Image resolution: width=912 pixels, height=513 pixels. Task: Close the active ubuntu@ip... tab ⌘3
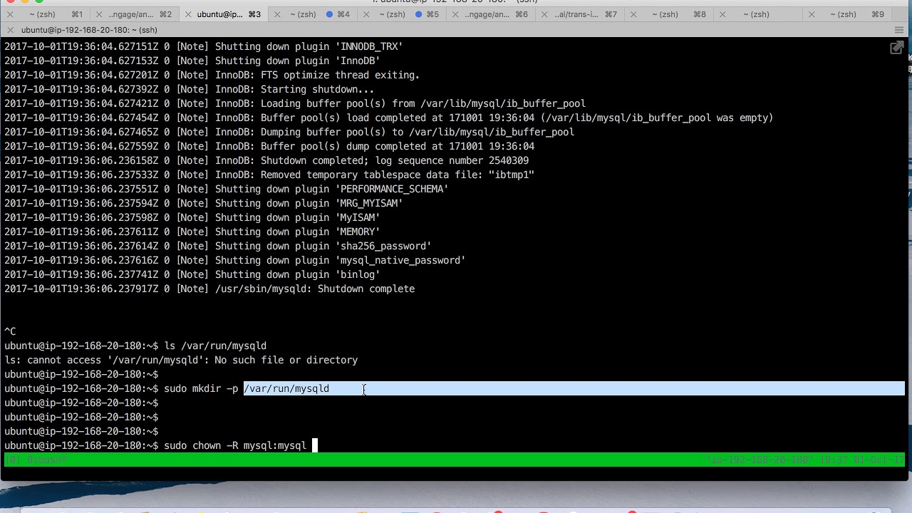(187, 14)
